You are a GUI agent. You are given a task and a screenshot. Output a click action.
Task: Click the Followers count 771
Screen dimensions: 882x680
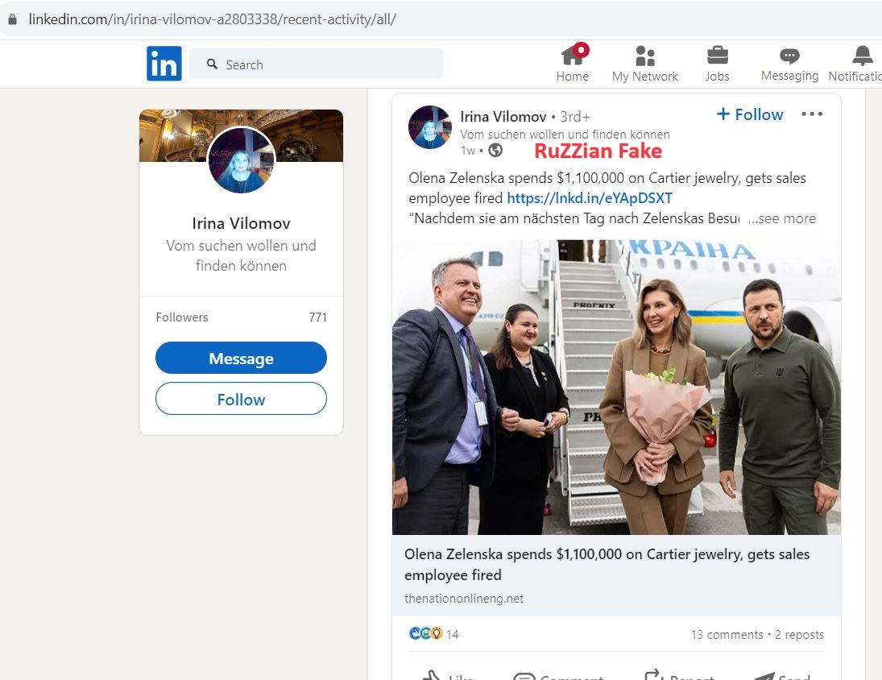[x=318, y=317]
